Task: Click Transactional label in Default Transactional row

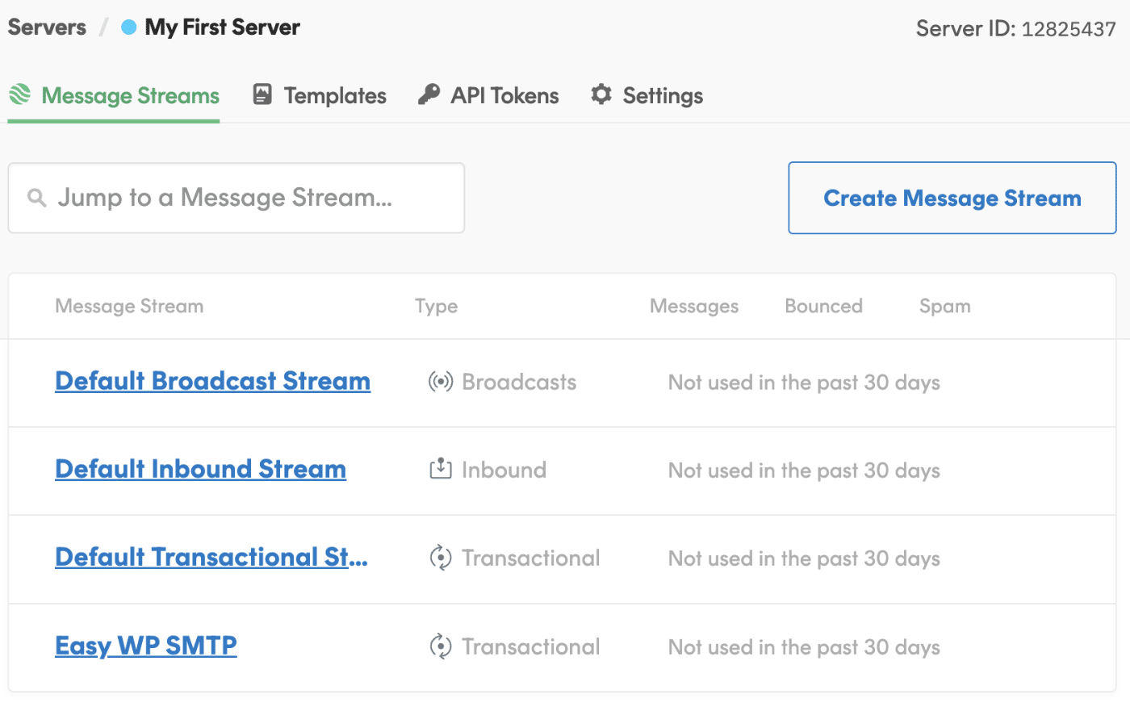Action: click(531, 558)
